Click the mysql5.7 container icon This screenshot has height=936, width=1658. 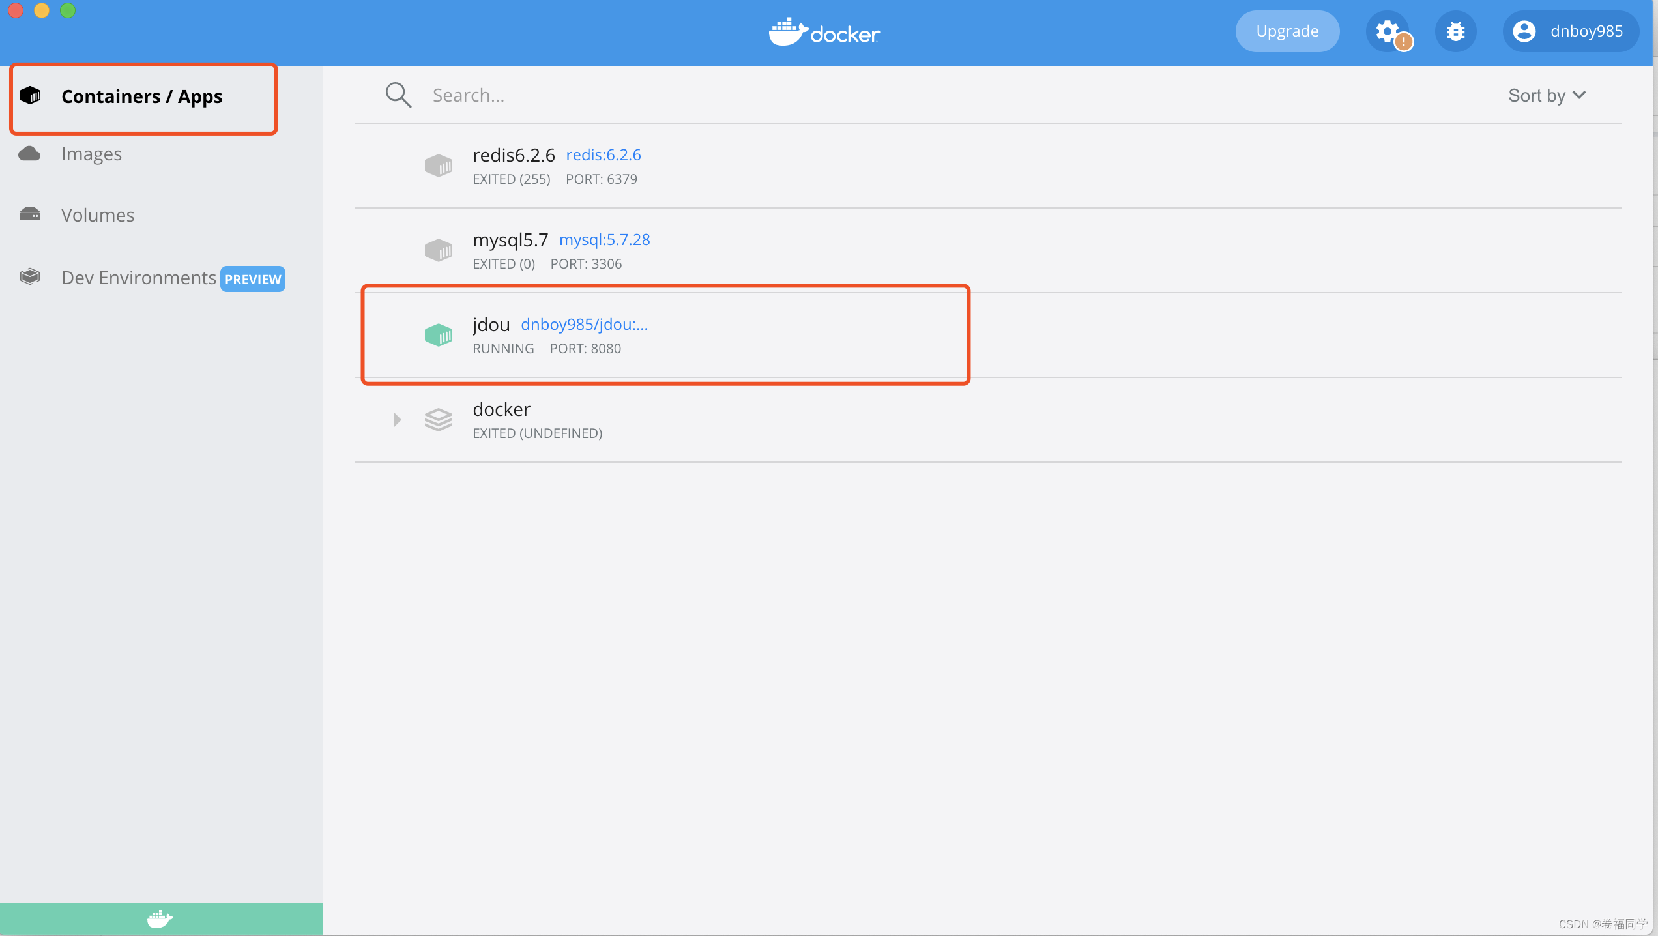439,250
